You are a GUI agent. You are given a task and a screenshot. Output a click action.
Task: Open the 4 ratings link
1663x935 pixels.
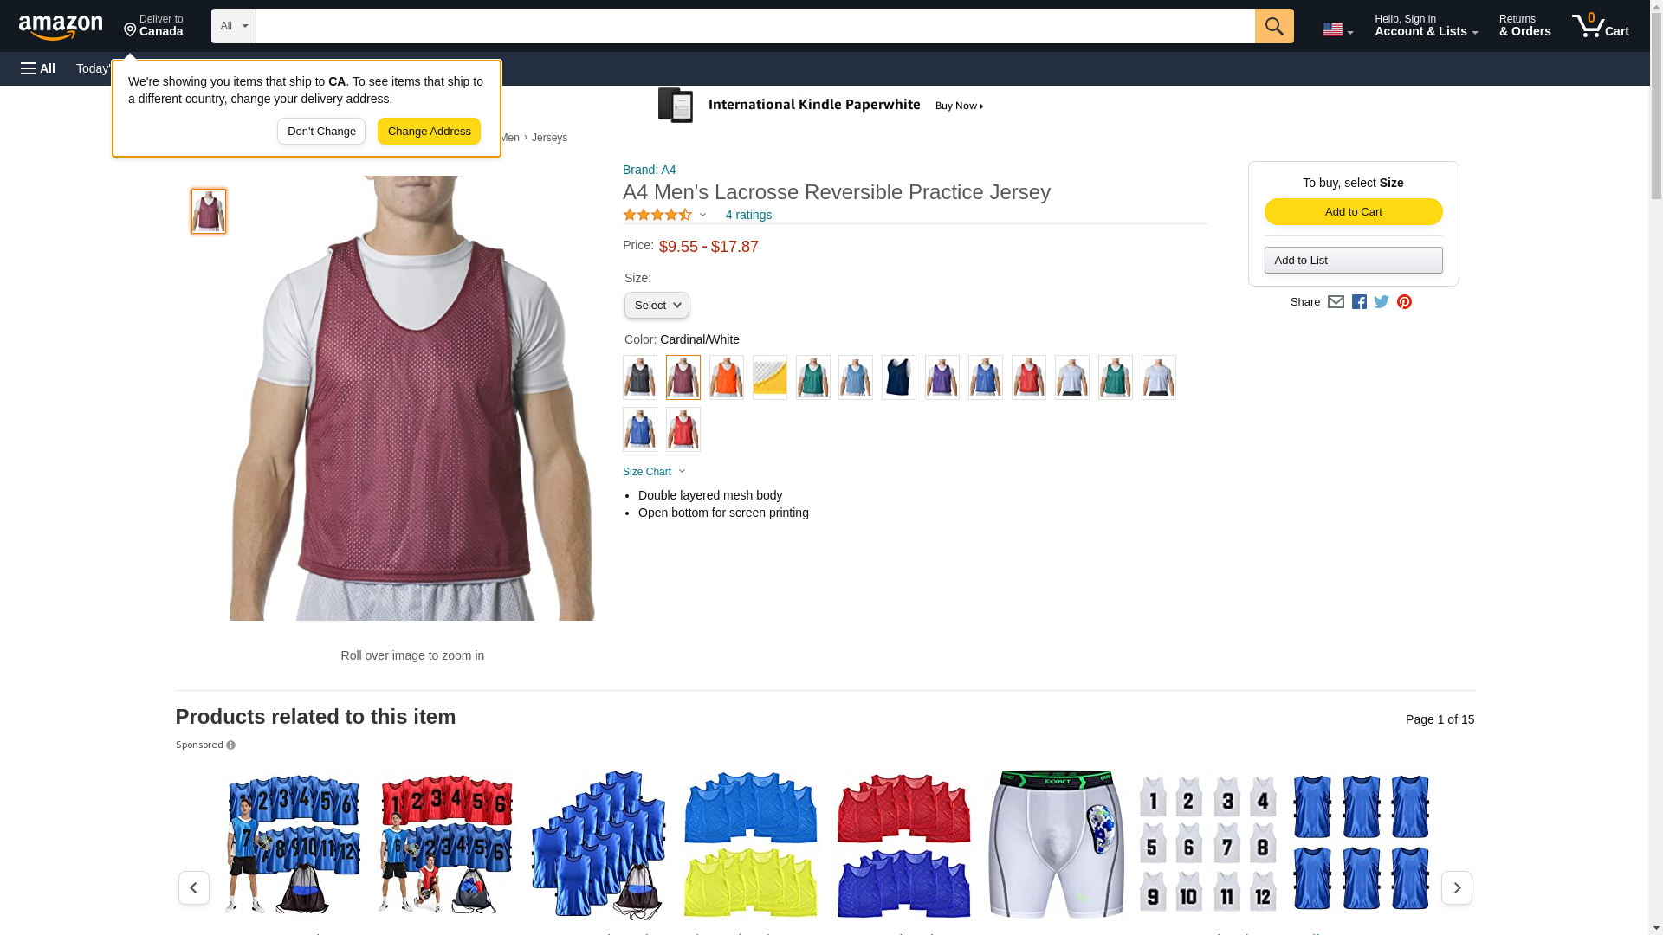click(748, 215)
